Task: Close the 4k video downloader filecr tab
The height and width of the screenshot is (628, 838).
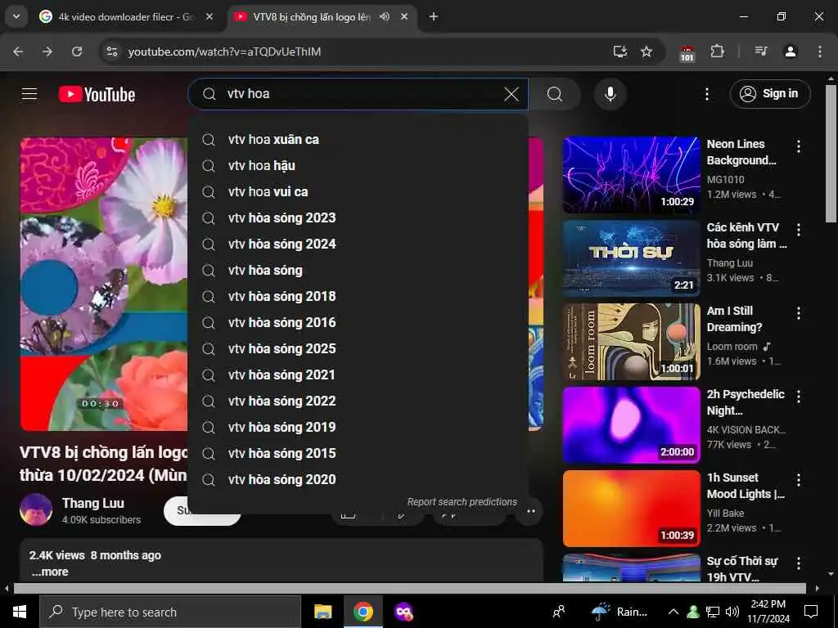Action: (209, 16)
